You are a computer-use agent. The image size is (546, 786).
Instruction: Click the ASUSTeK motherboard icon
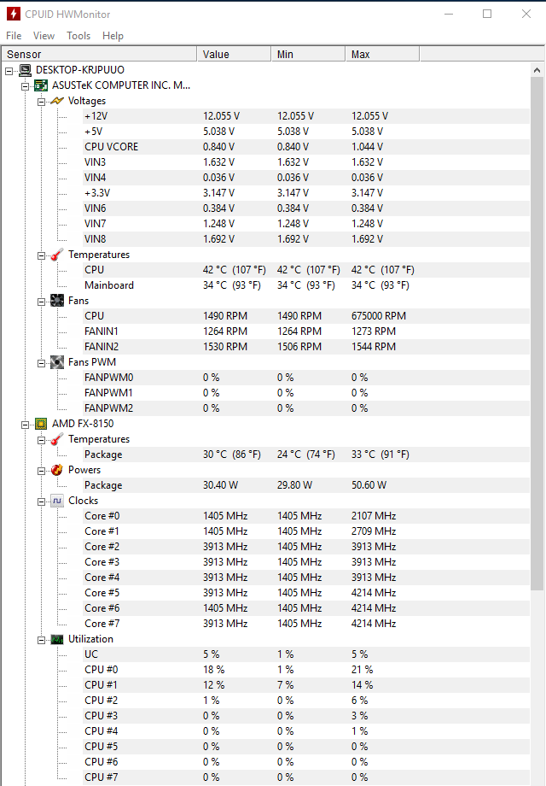tap(41, 85)
